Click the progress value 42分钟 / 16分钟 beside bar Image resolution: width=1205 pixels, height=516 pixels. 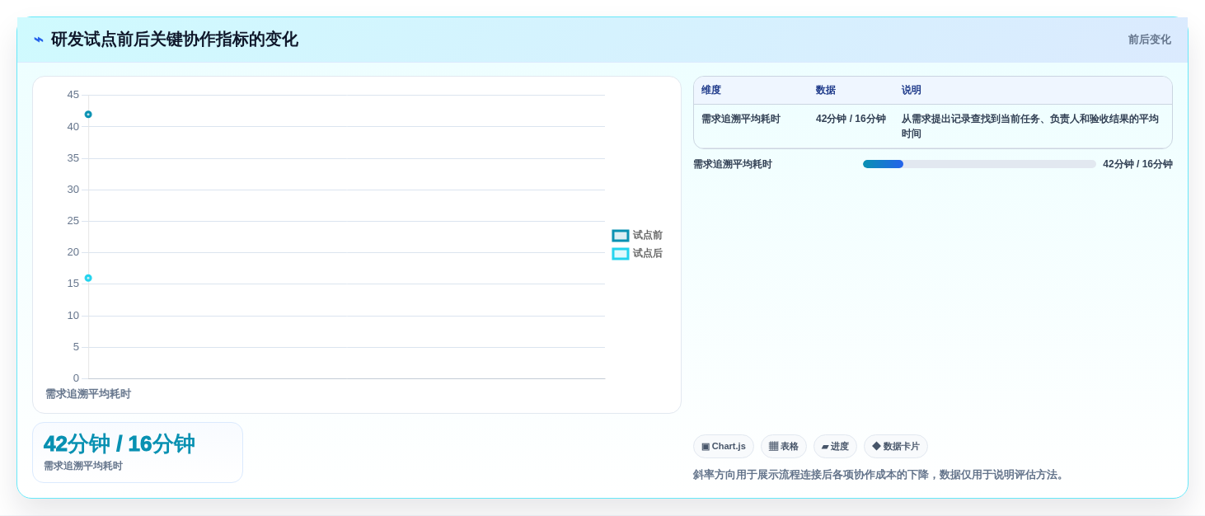(x=1137, y=164)
